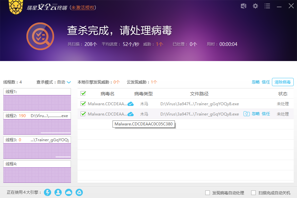Click the 共扫描 208个 statistic
297x198 pixels.
click(82, 44)
